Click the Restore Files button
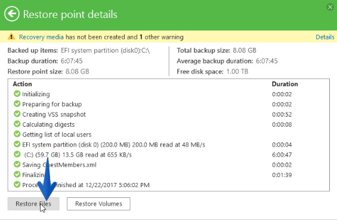The width and height of the screenshot is (337, 220). click(33, 204)
